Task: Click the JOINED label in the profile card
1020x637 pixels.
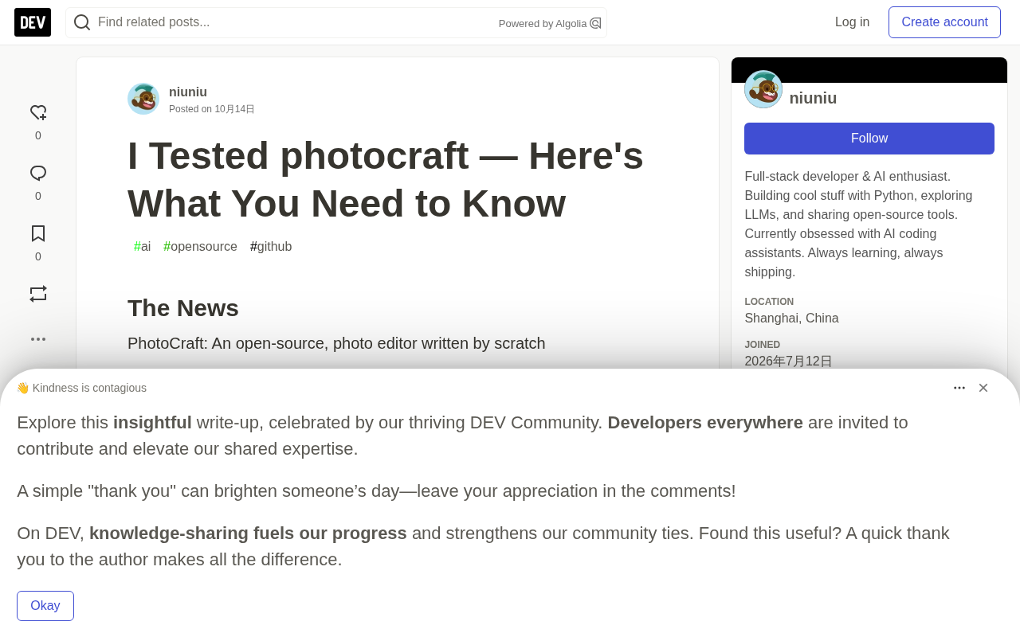Action: coord(763,345)
